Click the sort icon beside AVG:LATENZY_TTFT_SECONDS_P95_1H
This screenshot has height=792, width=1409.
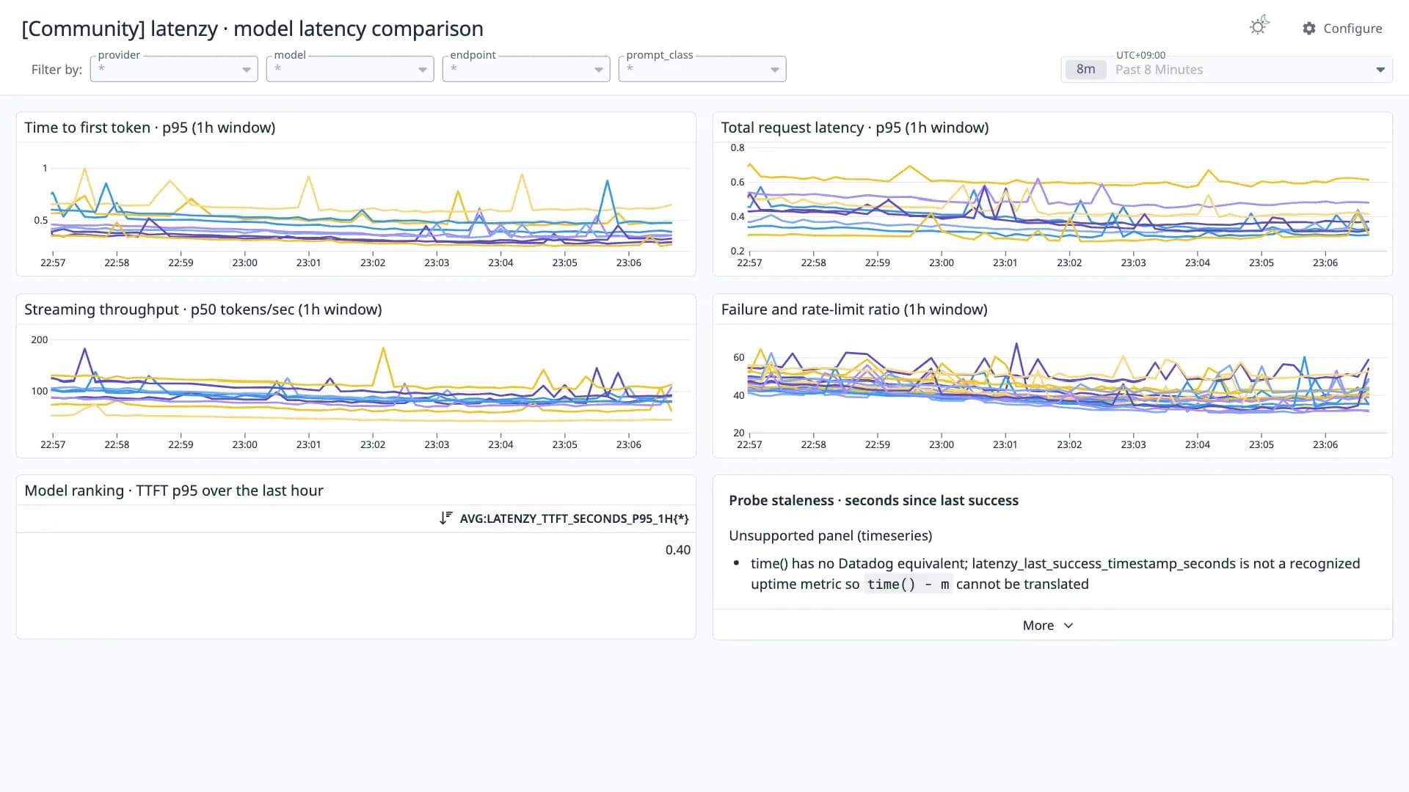pos(445,518)
